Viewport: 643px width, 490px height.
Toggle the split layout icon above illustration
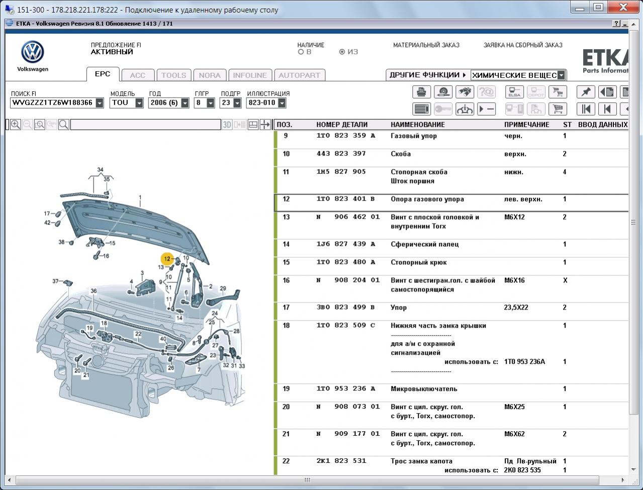coord(253,125)
